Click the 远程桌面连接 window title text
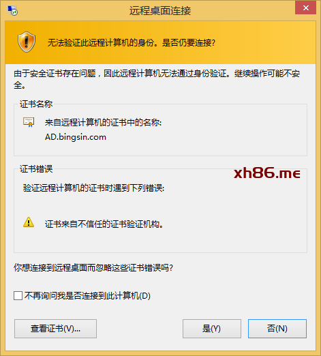Image resolution: width=321 pixels, height=356 pixels. [160, 11]
